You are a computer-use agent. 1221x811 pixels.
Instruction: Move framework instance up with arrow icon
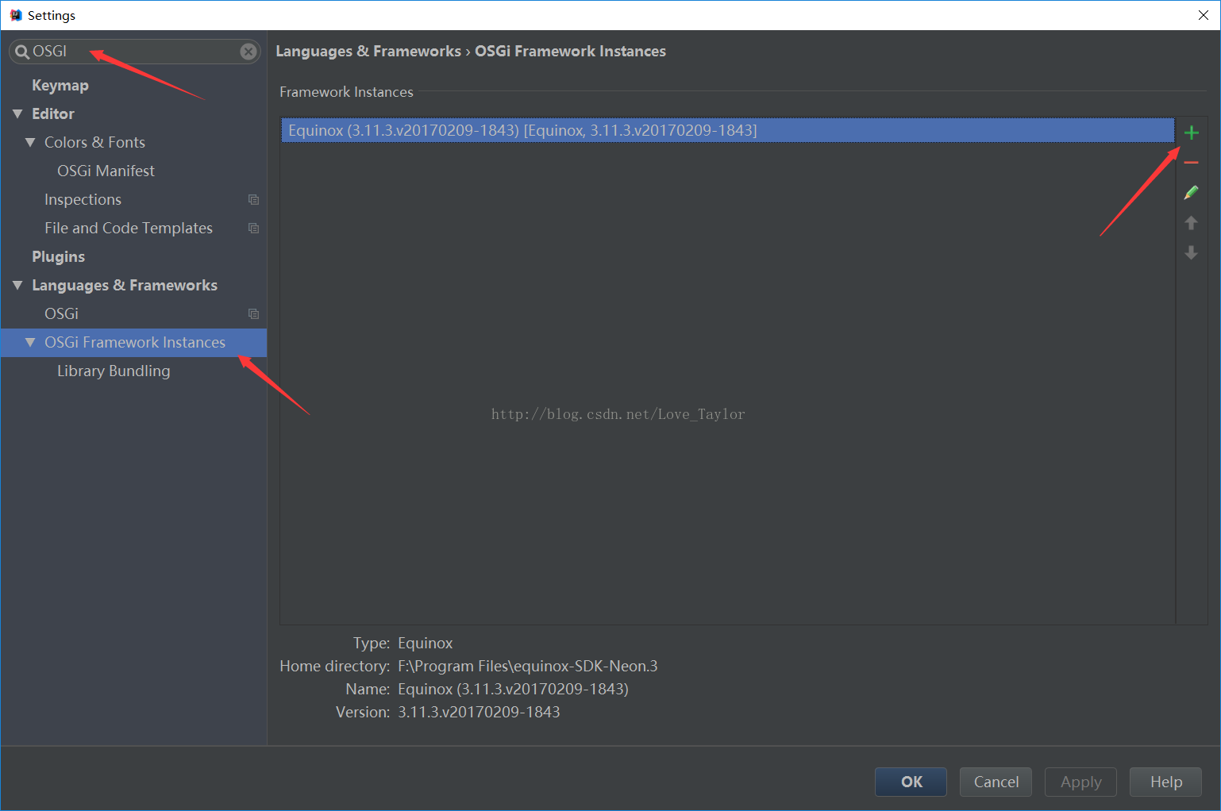(1191, 223)
